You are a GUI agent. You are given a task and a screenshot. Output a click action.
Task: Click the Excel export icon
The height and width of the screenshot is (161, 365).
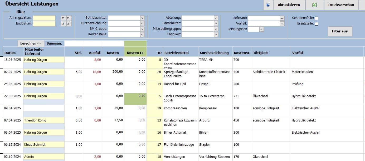(x=314, y=5)
